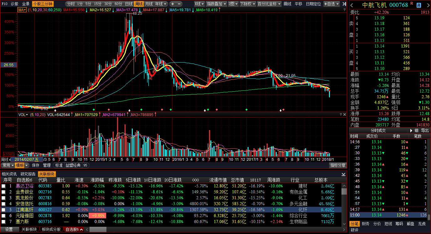Click the plus zoom-in button in the period toolbar
Image resolution: width=431 pixels, height=234 pixels.
coord(172,4)
